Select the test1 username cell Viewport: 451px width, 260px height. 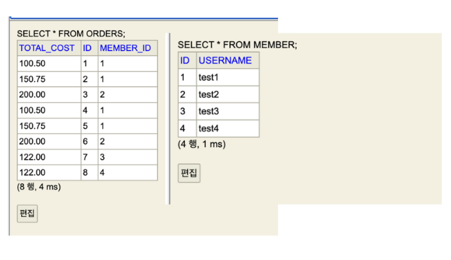[209, 77]
